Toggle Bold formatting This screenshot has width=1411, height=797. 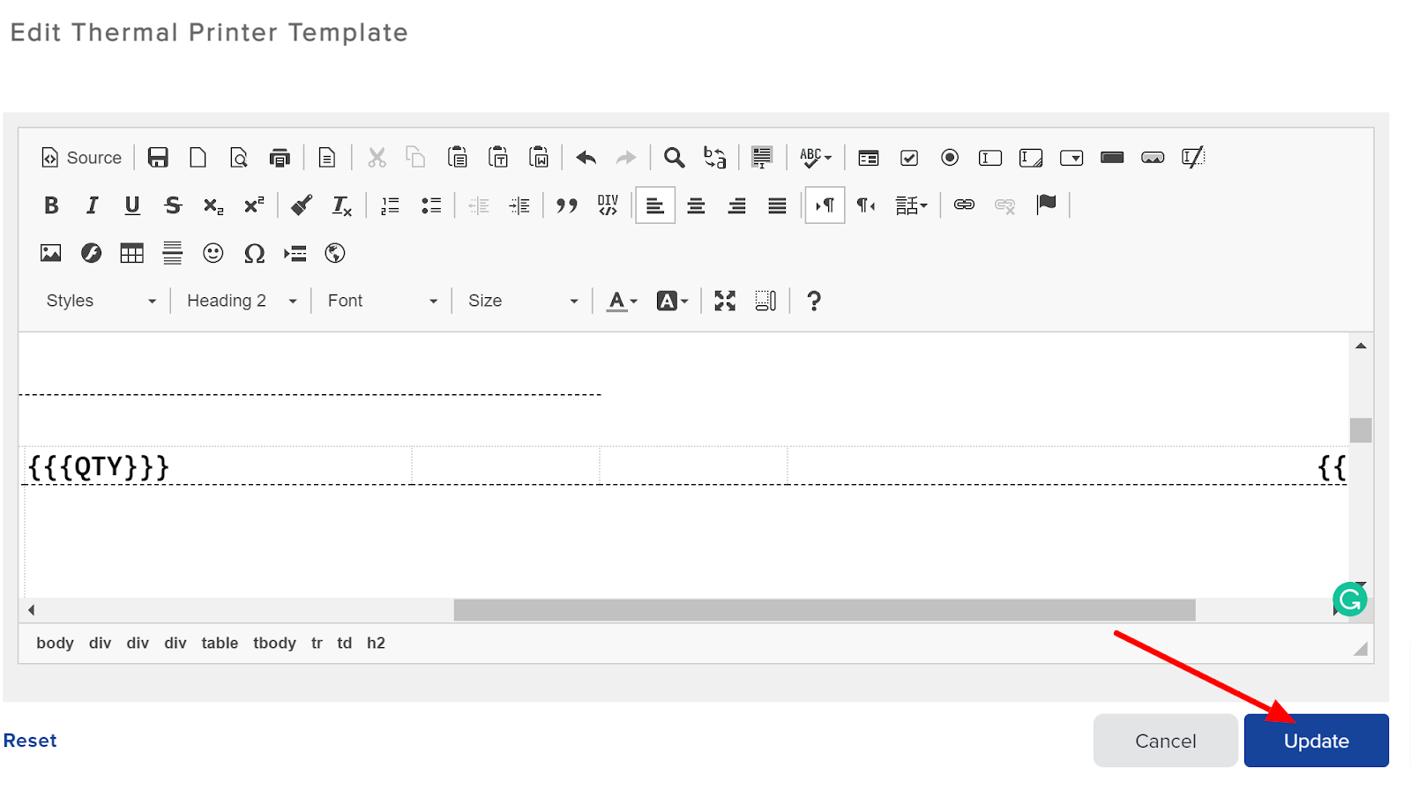[50, 205]
